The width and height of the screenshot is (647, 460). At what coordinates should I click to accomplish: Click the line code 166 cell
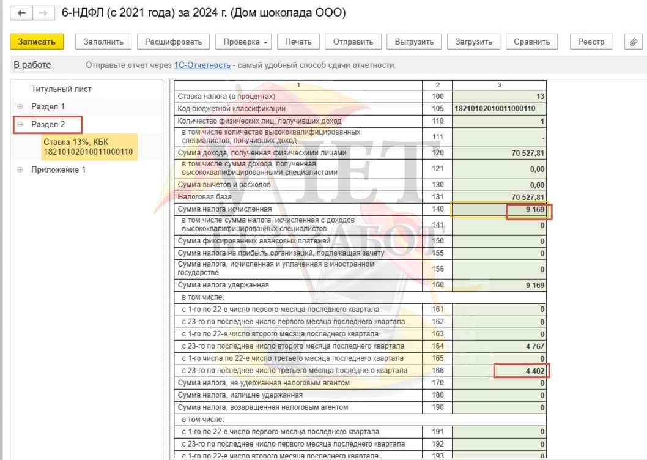(437, 371)
